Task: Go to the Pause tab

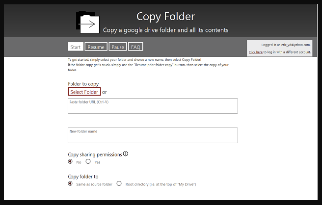Action: [x=118, y=47]
